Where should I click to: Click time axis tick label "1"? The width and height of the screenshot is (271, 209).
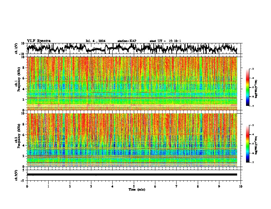pos(48,186)
